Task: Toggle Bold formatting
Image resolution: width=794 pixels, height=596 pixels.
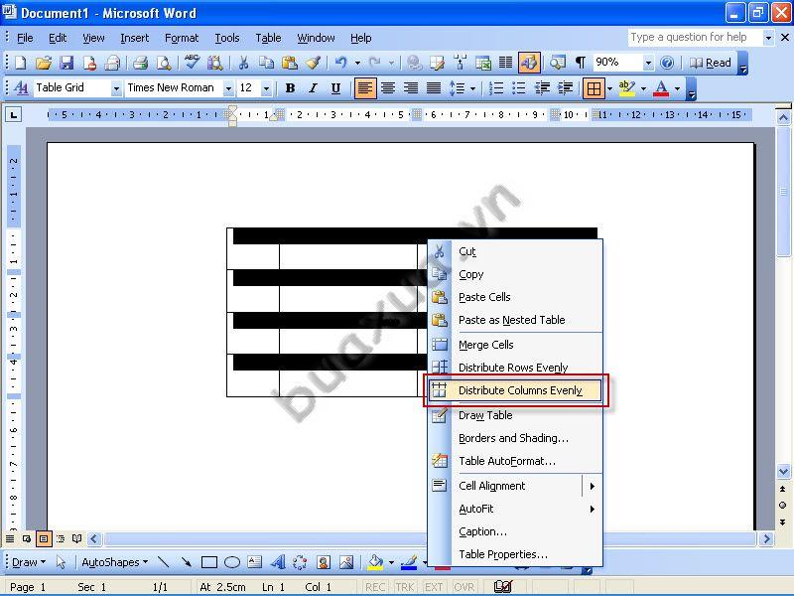Action: coord(290,88)
